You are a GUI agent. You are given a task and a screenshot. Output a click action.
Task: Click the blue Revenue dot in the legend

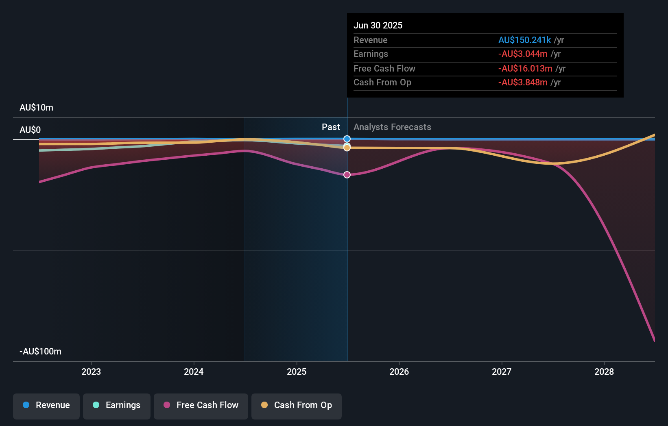(x=26, y=405)
